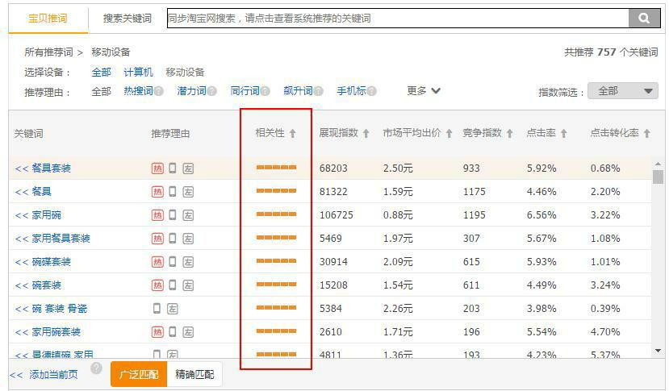Open the 搜索关键词 tab

127,18
